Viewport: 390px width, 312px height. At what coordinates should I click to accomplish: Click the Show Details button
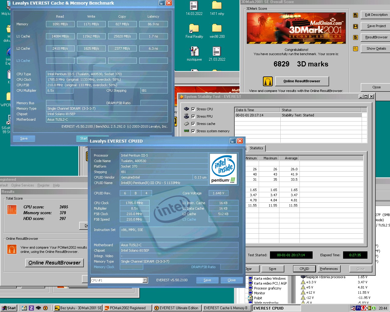tap(376, 48)
